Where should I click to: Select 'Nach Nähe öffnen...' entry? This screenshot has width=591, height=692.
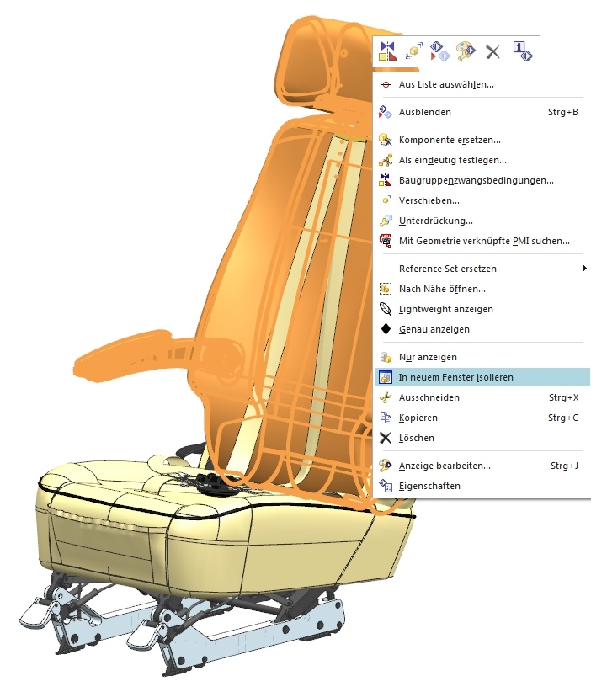tap(482, 289)
